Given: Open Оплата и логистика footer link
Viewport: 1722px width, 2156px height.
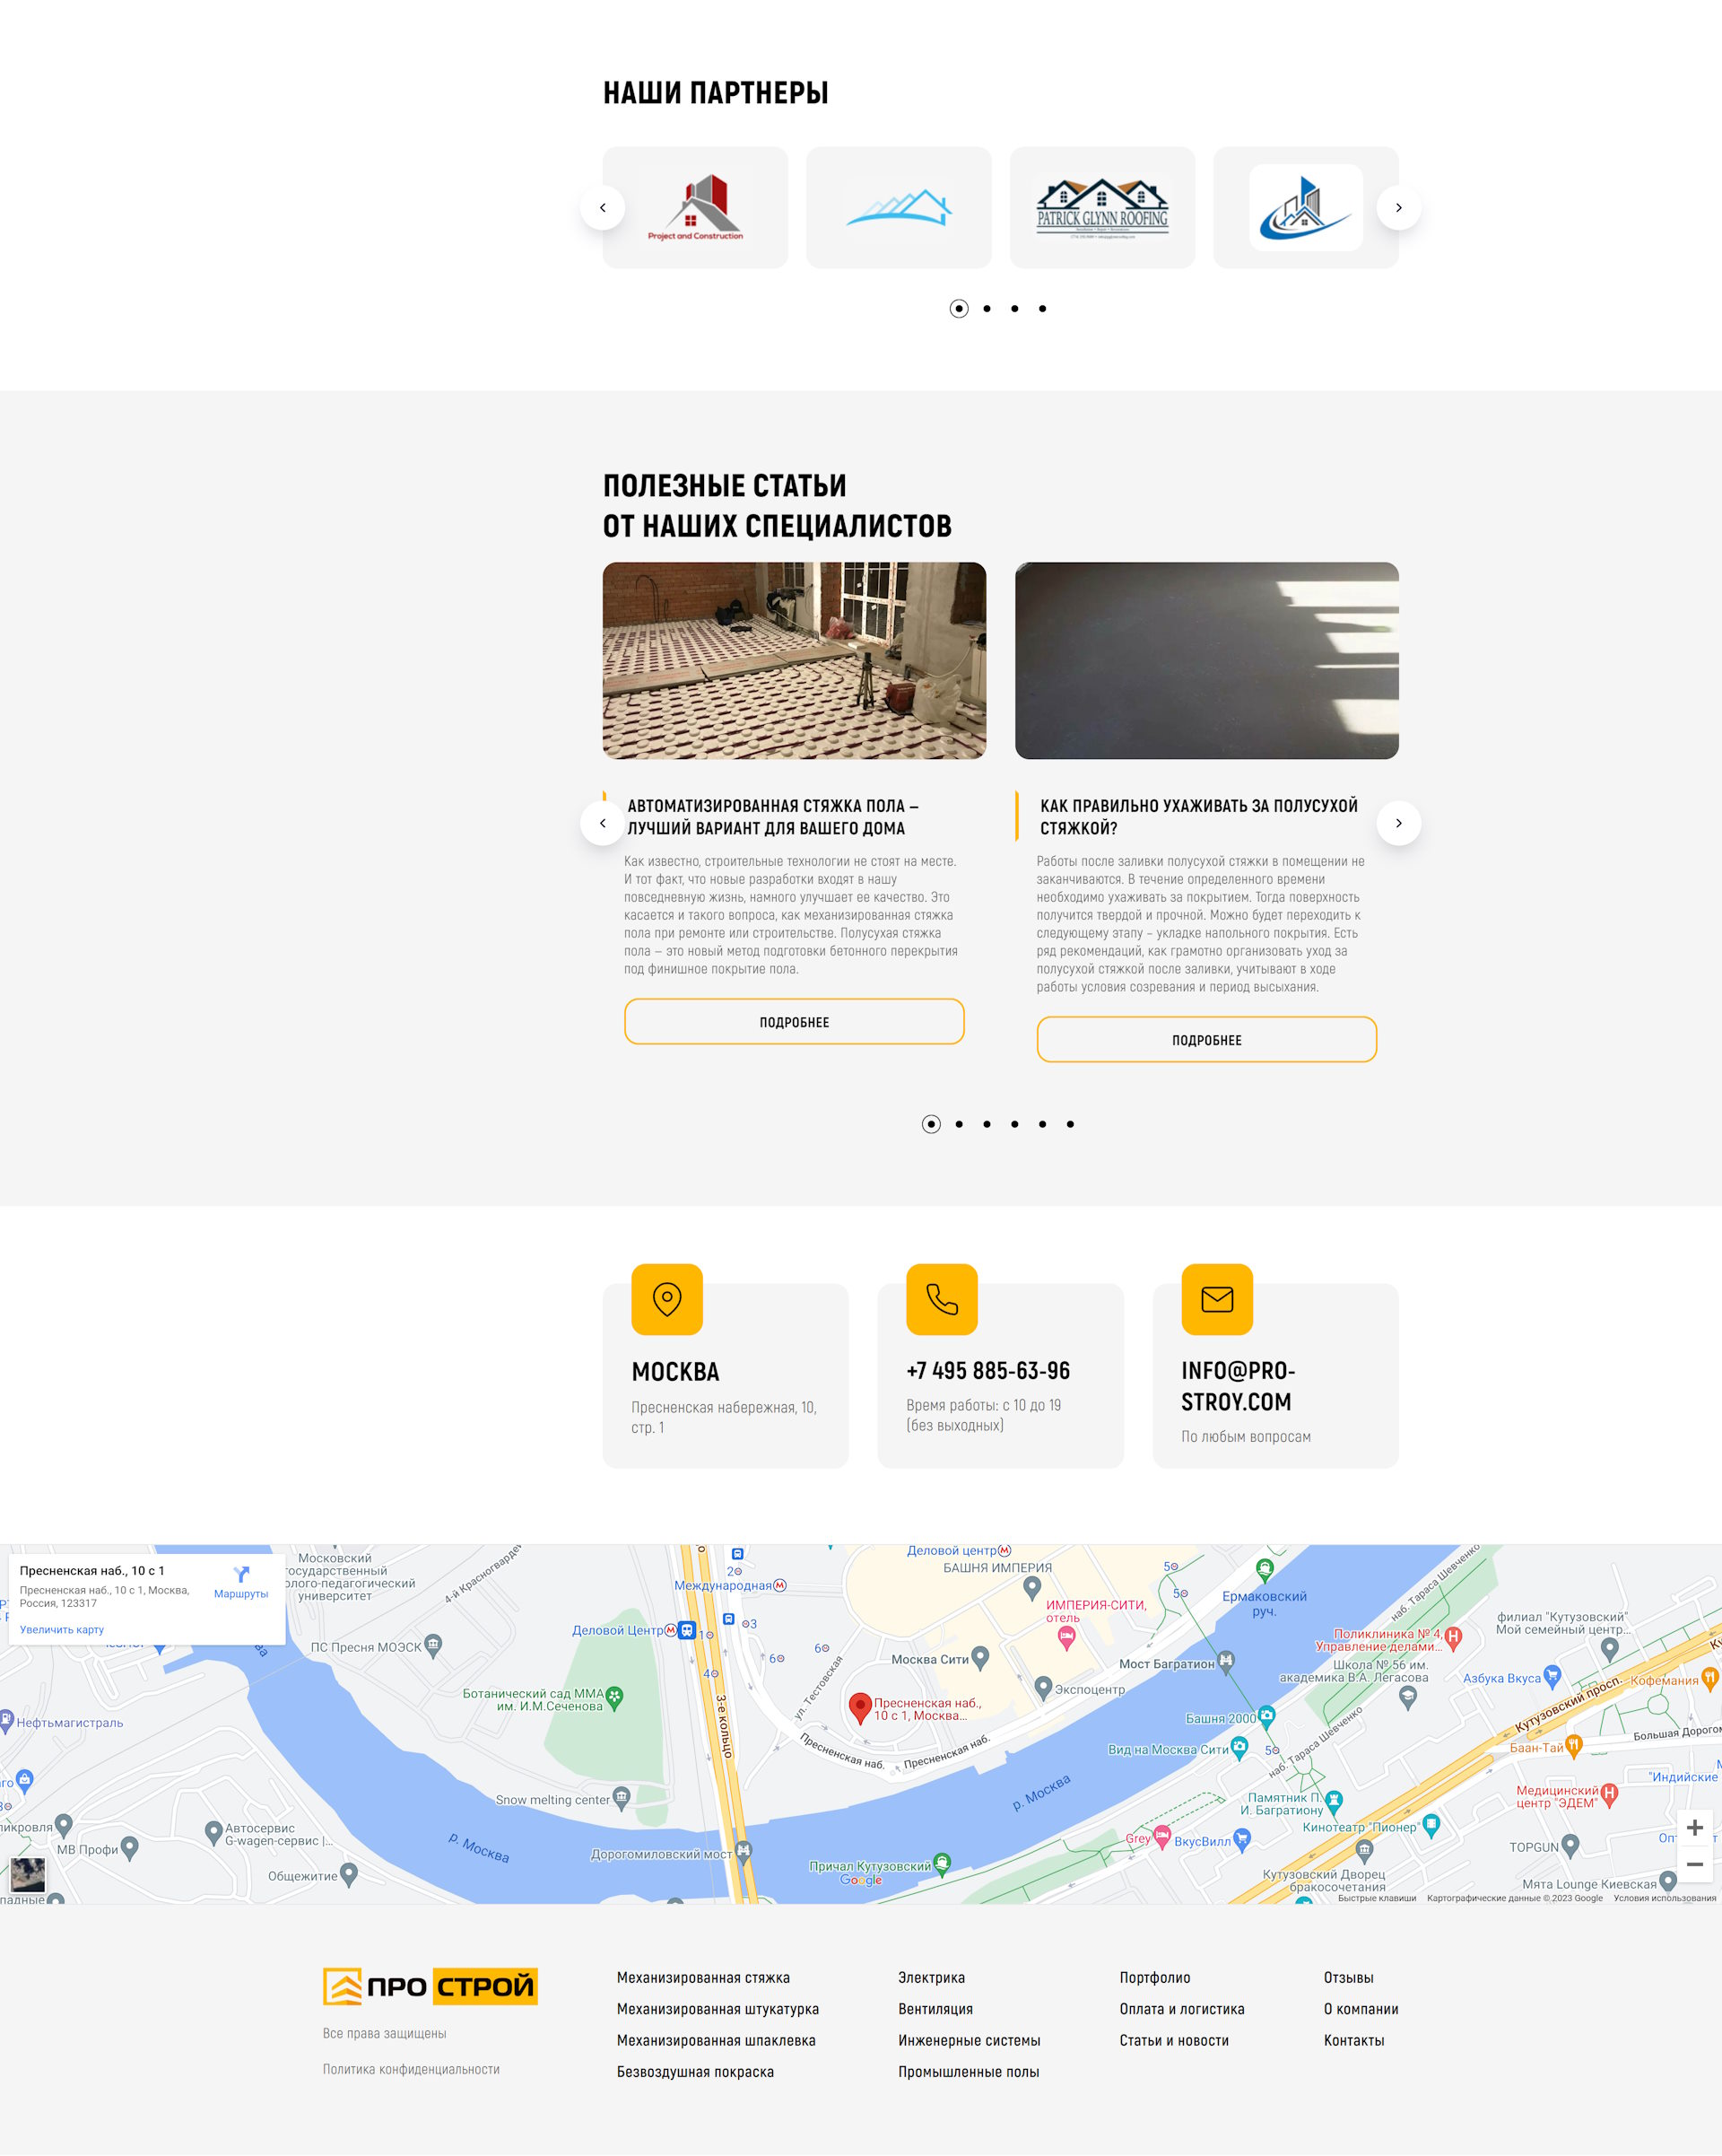Looking at the screenshot, I should [x=1182, y=2009].
